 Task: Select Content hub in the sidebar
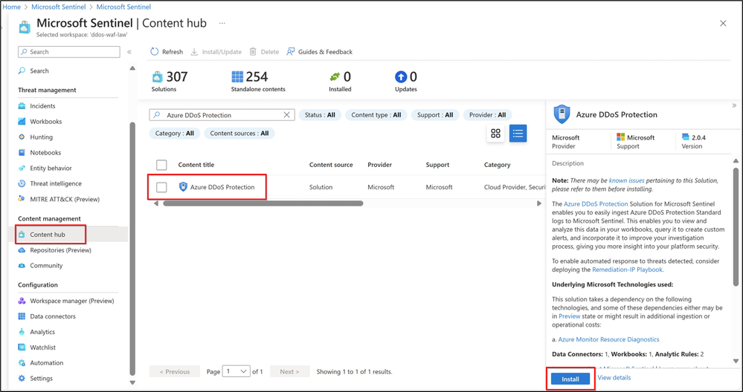tap(48, 235)
